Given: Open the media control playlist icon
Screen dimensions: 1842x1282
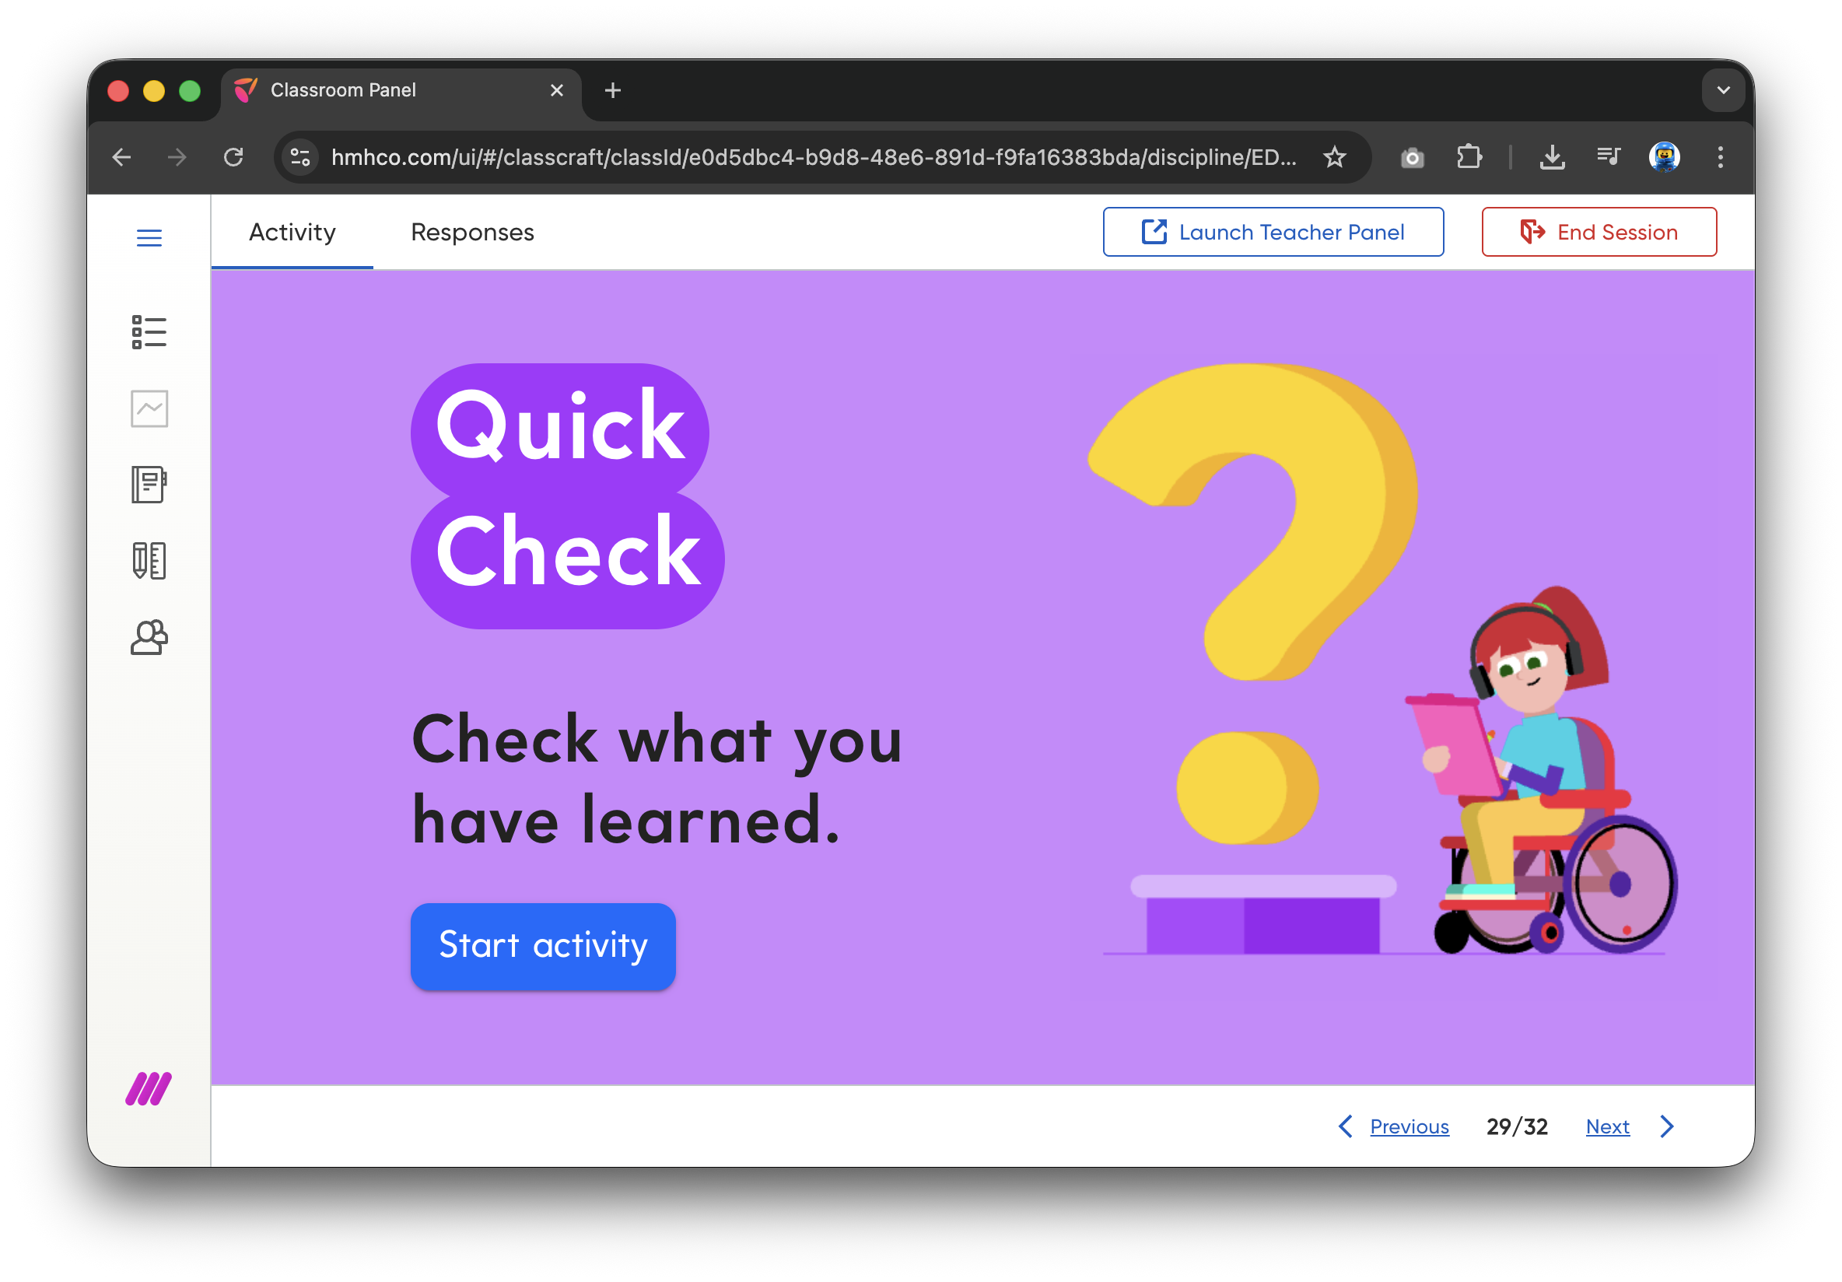Looking at the screenshot, I should [x=1608, y=157].
